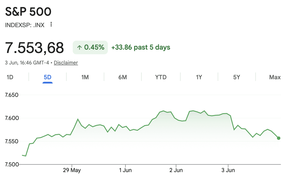Show the 1Y chart range
Image resolution: width=285 pixels, height=178 pixels.
199,77
